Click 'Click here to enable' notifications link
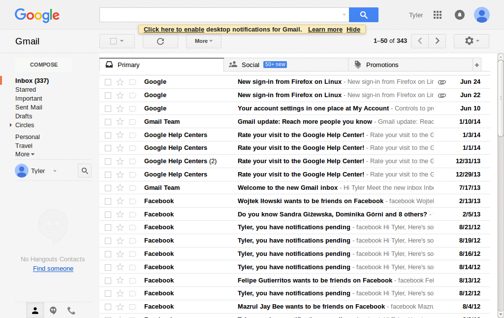504x318 pixels. (174, 30)
